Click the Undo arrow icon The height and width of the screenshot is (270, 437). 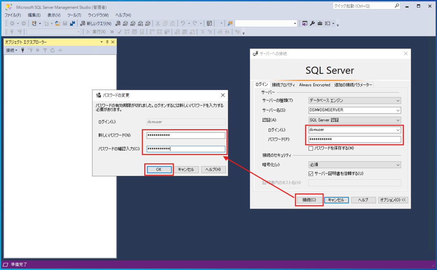183,23
